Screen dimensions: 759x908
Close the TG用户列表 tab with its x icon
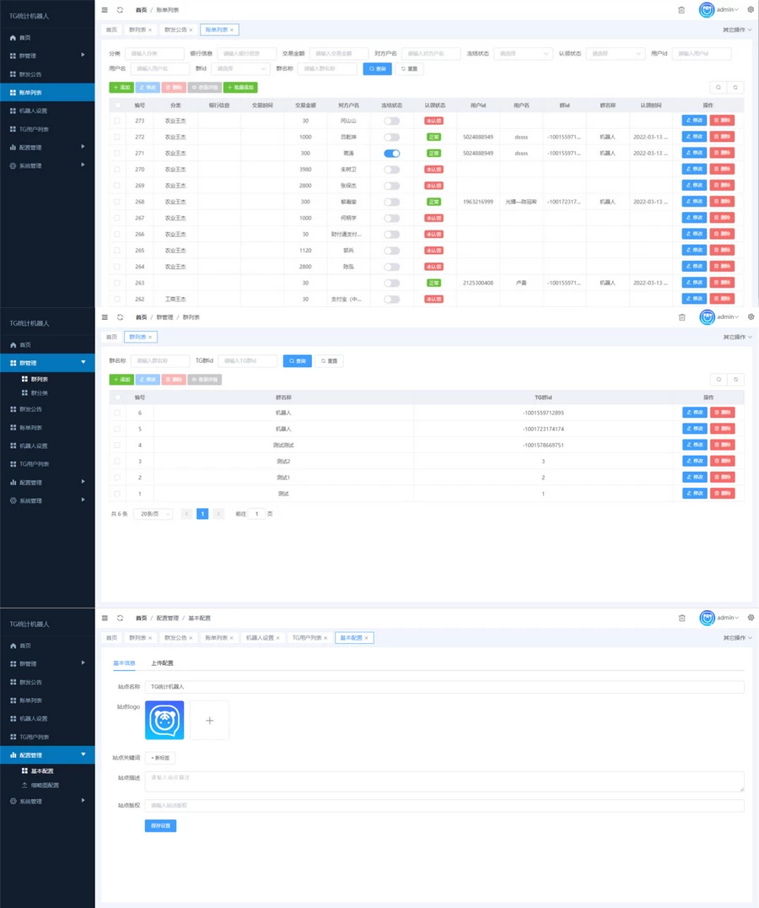coord(326,638)
